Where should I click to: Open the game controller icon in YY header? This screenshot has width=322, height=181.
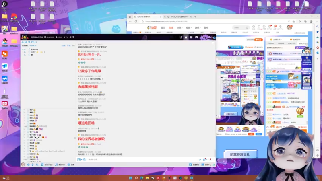point(196,37)
